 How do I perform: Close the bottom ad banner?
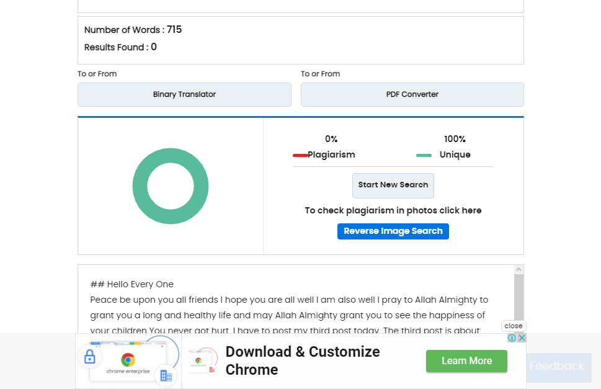click(x=513, y=326)
